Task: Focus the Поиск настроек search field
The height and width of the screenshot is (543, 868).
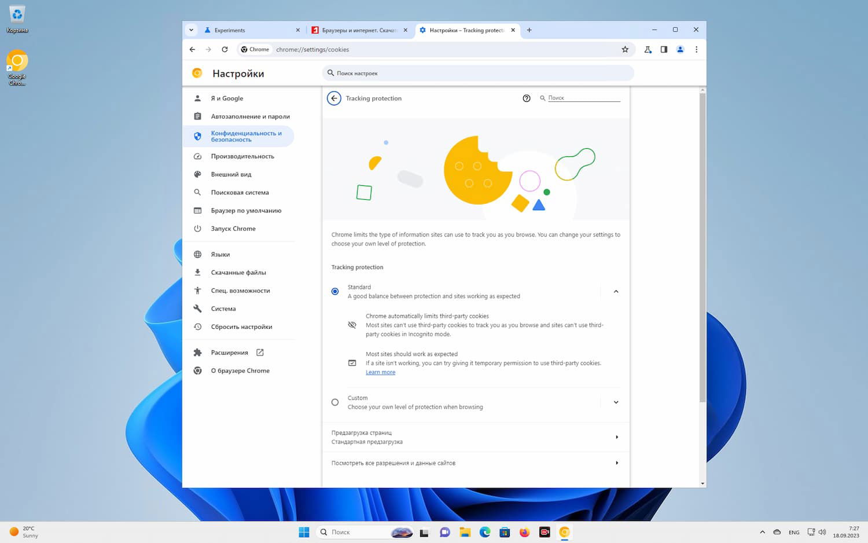Action: pyautogui.click(x=478, y=74)
